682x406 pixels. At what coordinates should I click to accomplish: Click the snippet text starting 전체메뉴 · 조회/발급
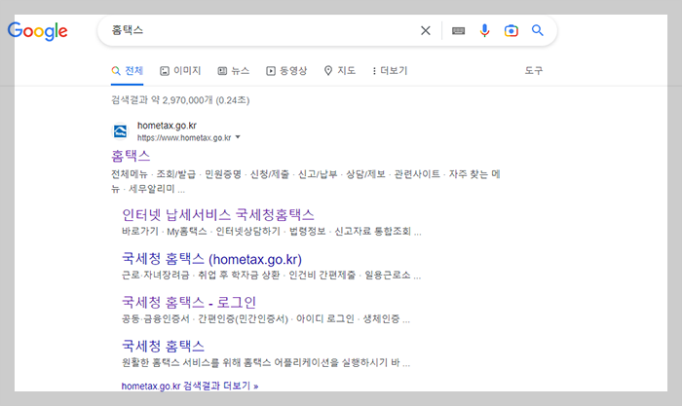(x=305, y=181)
